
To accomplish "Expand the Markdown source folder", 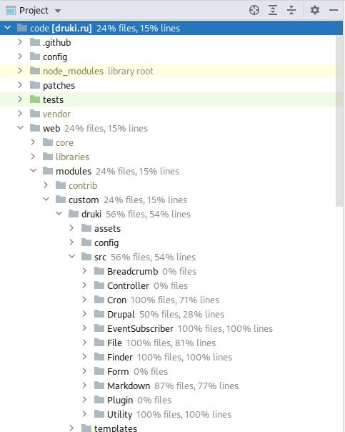I will pyautogui.click(x=84, y=386).
